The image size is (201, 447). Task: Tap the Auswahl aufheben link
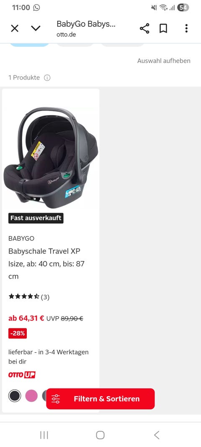click(x=164, y=61)
